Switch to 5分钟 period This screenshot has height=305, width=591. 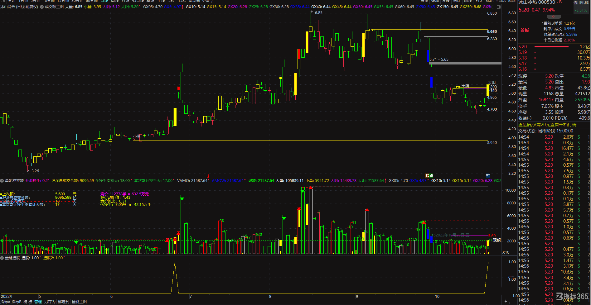pos(36,1)
